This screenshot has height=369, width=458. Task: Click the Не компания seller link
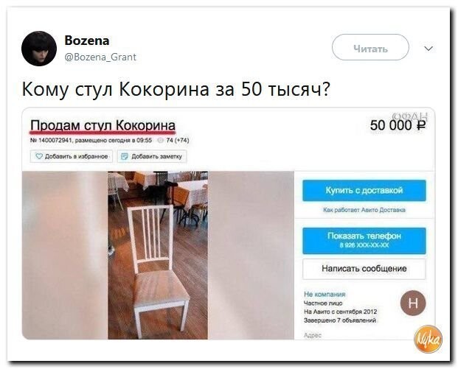coord(325,294)
